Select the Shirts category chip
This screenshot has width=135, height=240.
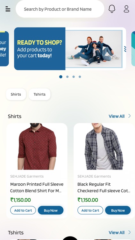16,94
